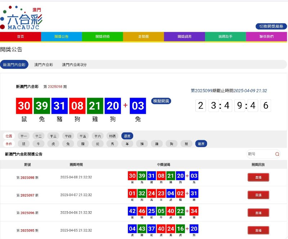Filter by position 特碼
288x239 pixels.
pyautogui.click(x=112, y=136)
